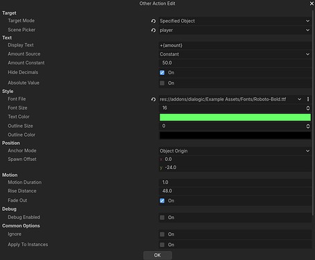The width and height of the screenshot is (315, 260).
Task: Adjust the Outline Size stepper arrows
Action: [x=308, y=126]
